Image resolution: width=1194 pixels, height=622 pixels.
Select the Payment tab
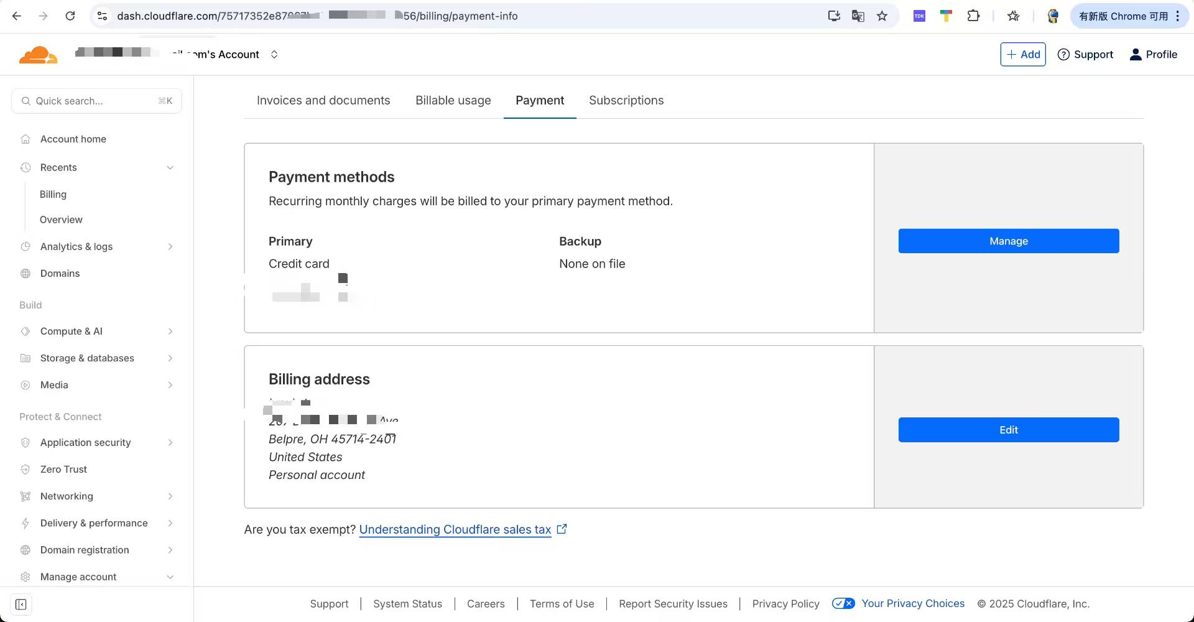(540, 101)
